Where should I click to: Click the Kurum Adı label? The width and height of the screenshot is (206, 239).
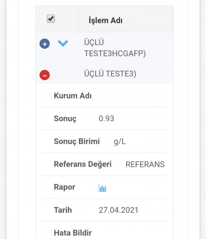[x=73, y=96]
